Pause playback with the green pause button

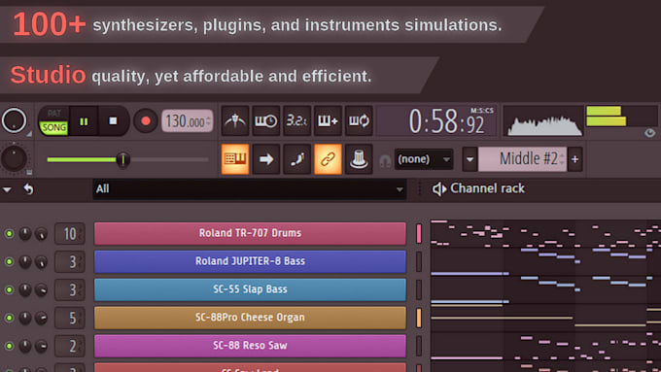tap(84, 121)
